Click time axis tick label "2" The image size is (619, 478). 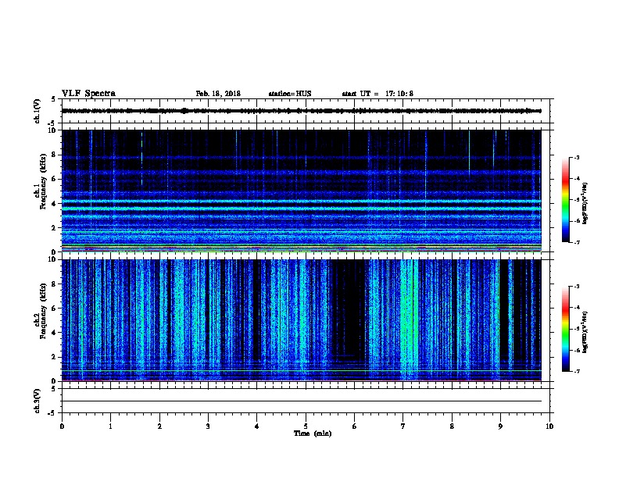[159, 426]
